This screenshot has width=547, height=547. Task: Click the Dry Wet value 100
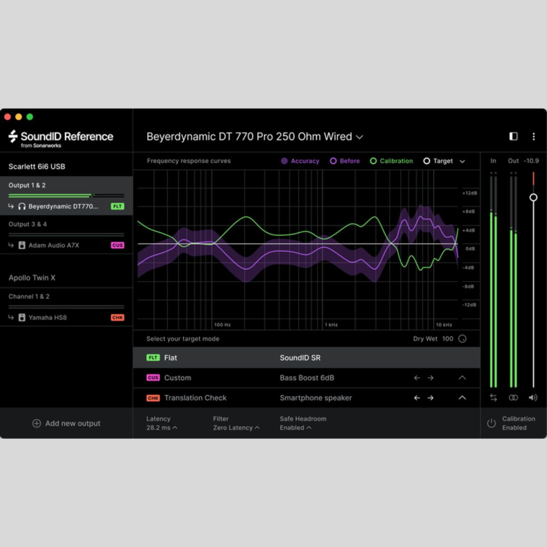click(448, 339)
